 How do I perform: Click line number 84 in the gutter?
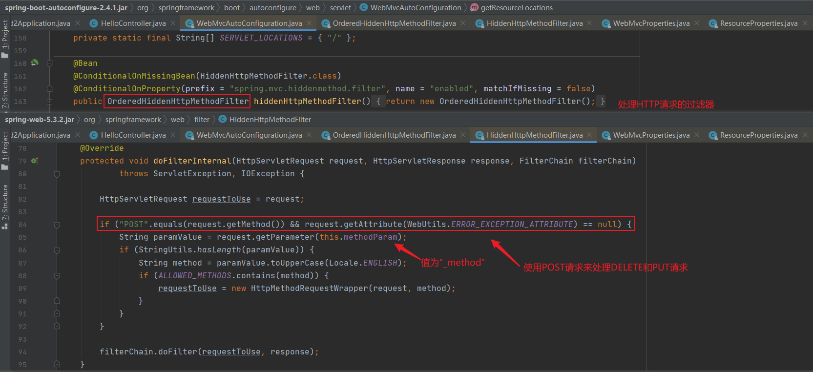click(22, 225)
